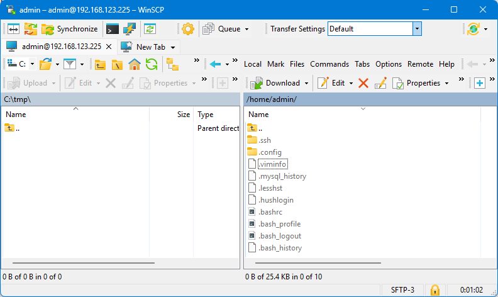Open the Options menu

pos(389,64)
